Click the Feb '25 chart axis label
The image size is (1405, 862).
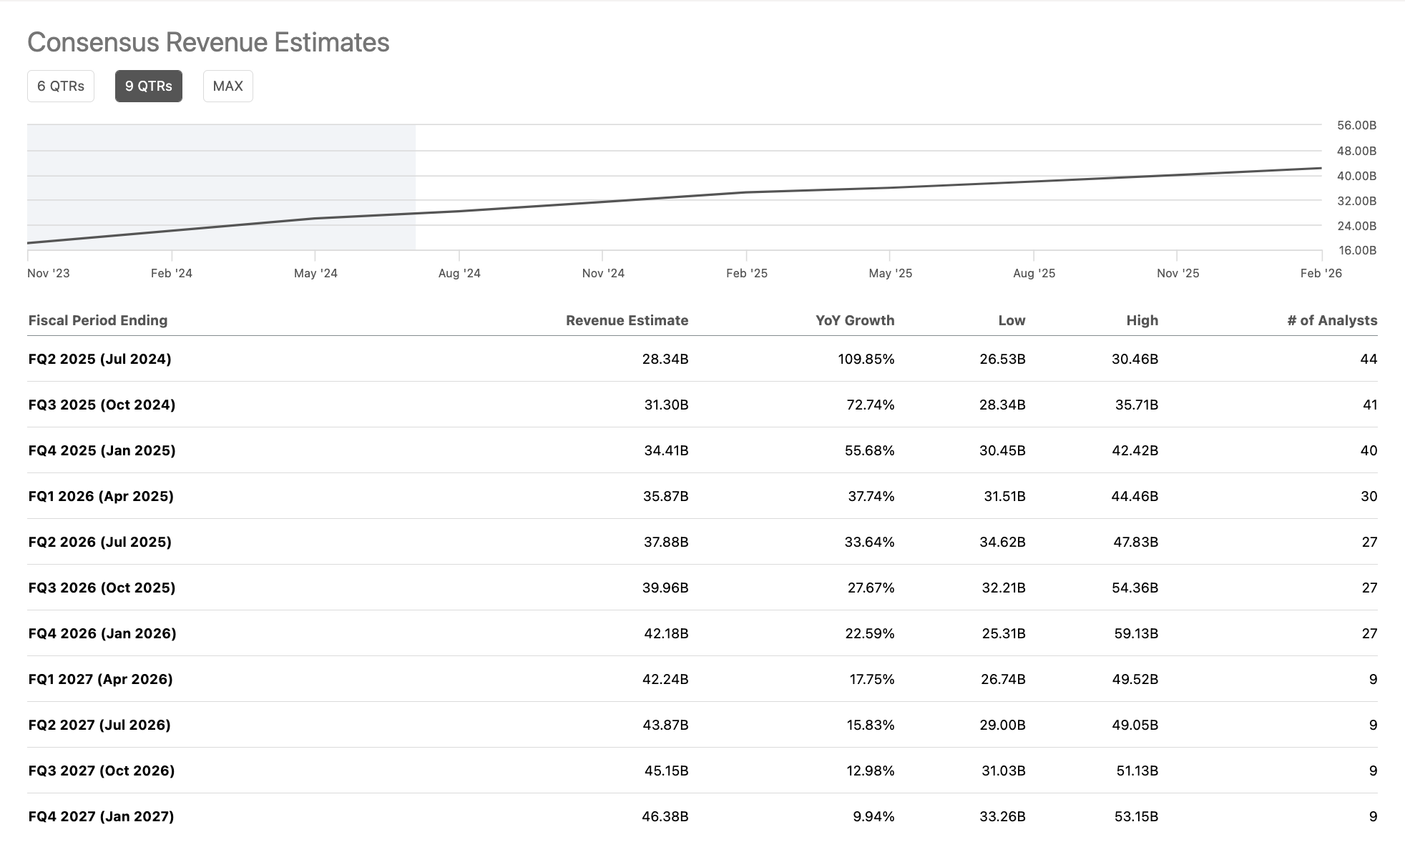click(x=747, y=273)
